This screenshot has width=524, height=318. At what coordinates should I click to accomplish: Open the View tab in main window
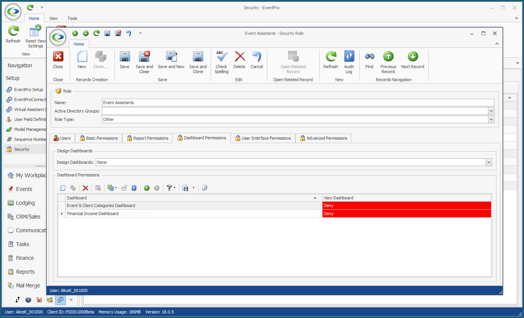point(53,18)
